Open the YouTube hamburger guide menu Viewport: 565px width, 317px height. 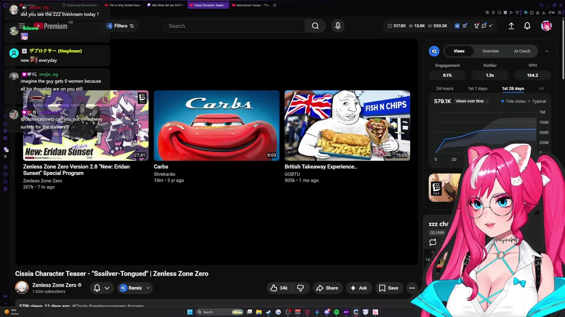pos(22,26)
